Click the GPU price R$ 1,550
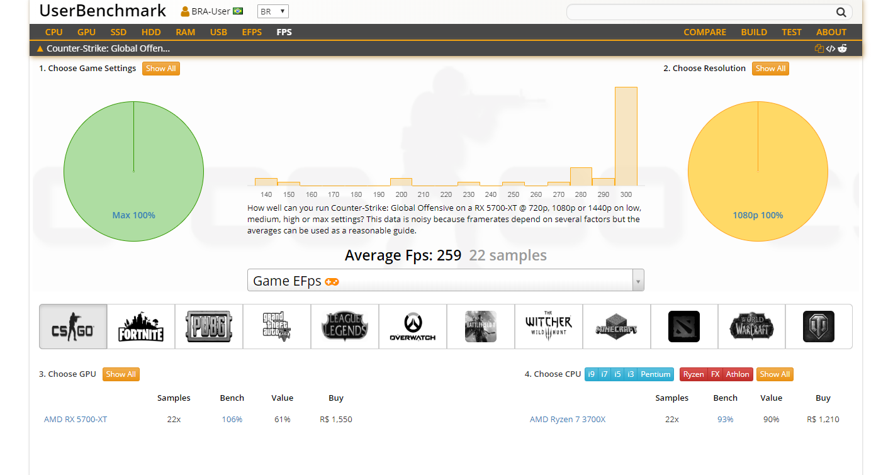The image size is (893, 475). click(x=336, y=420)
